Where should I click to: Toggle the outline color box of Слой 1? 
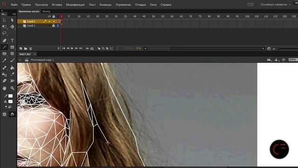click(x=58, y=26)
